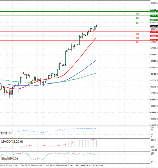
Task: Select the R2 resistance label
Action: (137, 18)
